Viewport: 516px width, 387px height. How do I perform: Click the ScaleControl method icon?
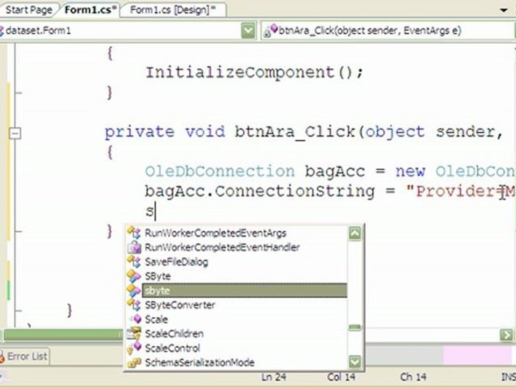point(134,348)
